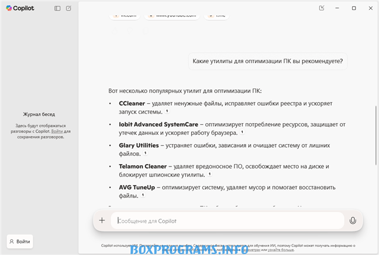Open citation 1 after Telamon Cleaner entry
Screen dimensions: 379x255
click(x=209, y=174)
